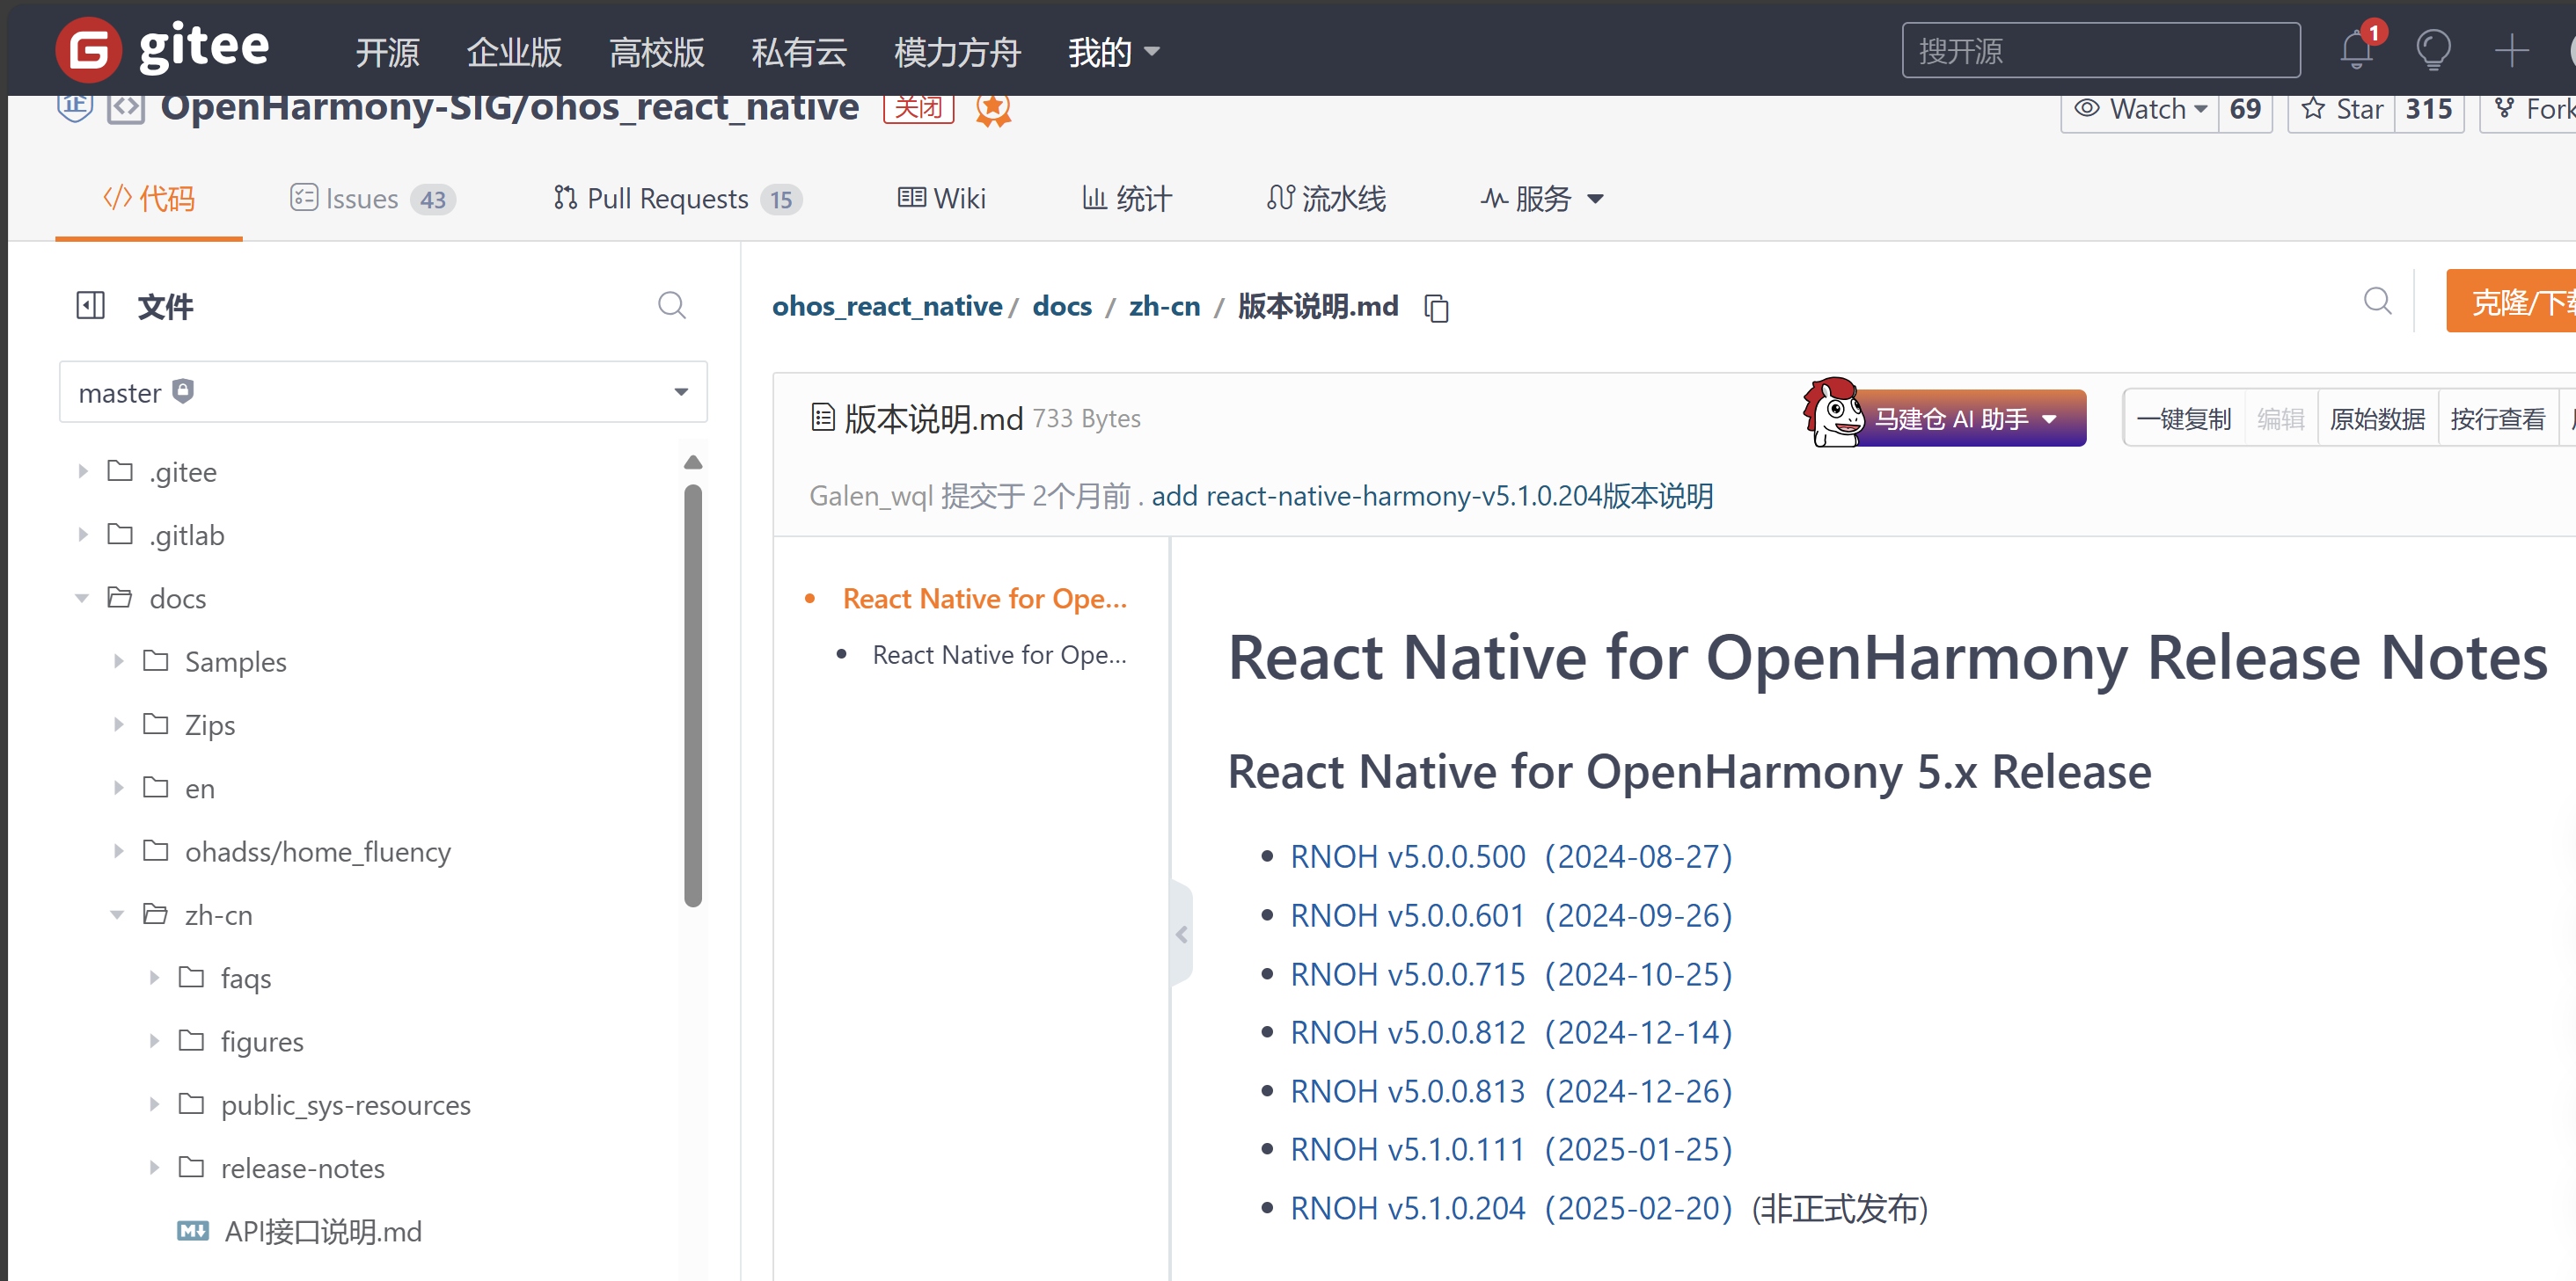The width and height of the screenshot is (2576, 1281).
Task: Click the 原始数据 button
Action: [x=2377, y=419]
